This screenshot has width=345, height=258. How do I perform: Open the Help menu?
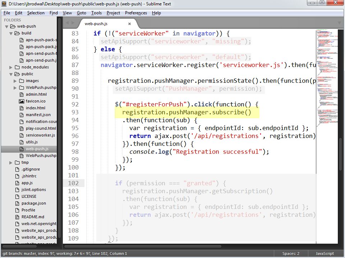pos(156,13)
